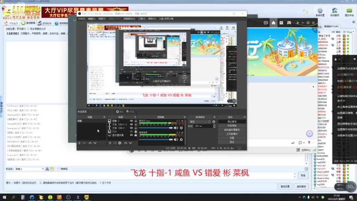The width and height of the screenshot is (357, 201).
Task: Toggle visibility eye of 图像 2 source
Action: tap(131, 121)
